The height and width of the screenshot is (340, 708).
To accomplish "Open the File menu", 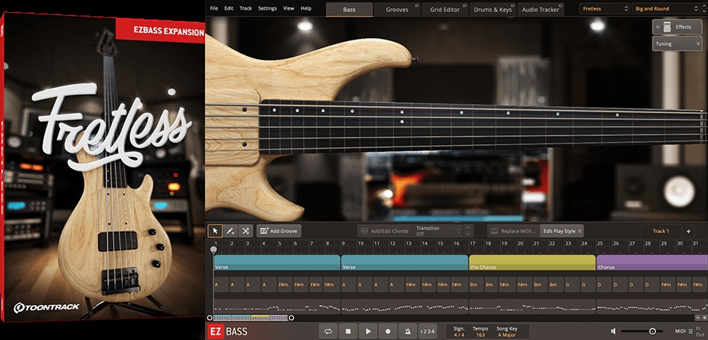I will (214, 8).
